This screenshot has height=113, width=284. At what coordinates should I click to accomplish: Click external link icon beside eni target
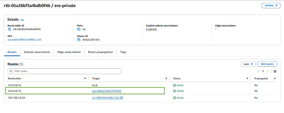point(122,98)
